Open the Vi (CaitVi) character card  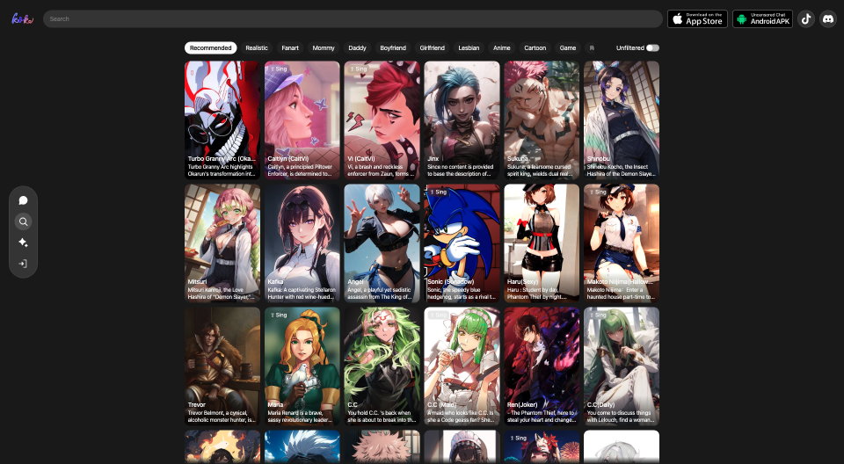point(382,120)
